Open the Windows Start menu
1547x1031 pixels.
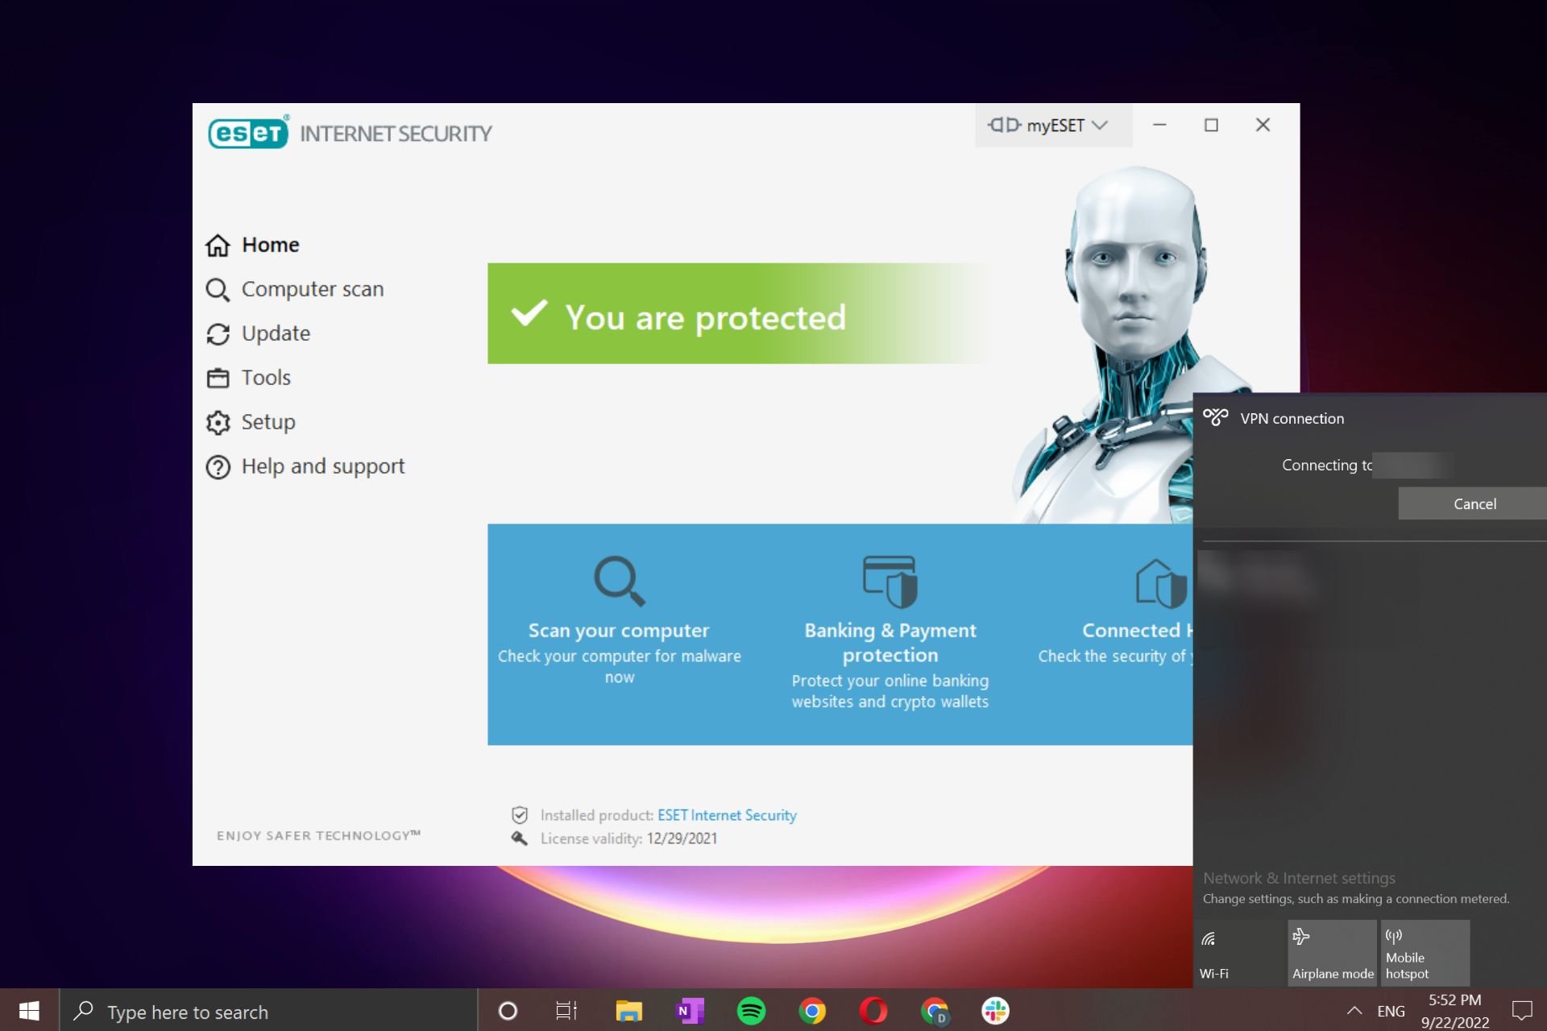point(29,1011)
